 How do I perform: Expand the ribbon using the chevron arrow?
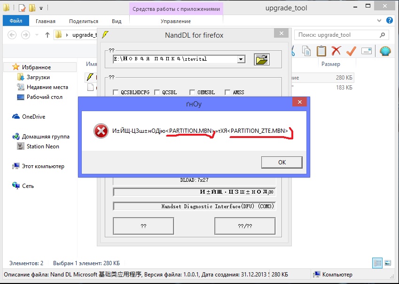click(379, 21)
